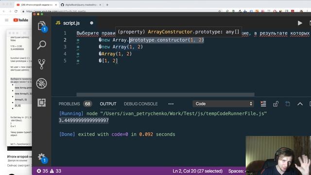Click the [Done] exited with code line
The width and height of the screenshot is (311, 175).
point(117,134)
